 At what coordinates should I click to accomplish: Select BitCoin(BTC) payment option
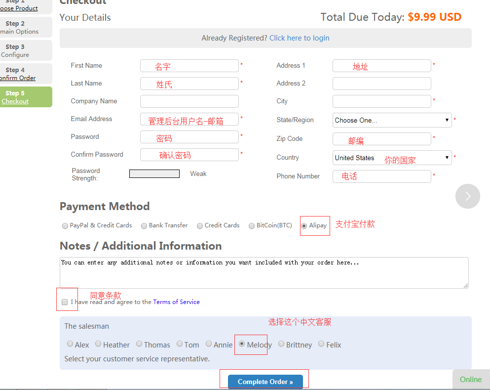tap(252, 226)
